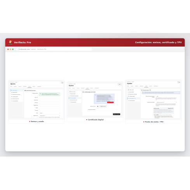Image resolution: width=190 pixels, height=190 pixels.
Task: Click the black save certificate button
Action: 117,114
